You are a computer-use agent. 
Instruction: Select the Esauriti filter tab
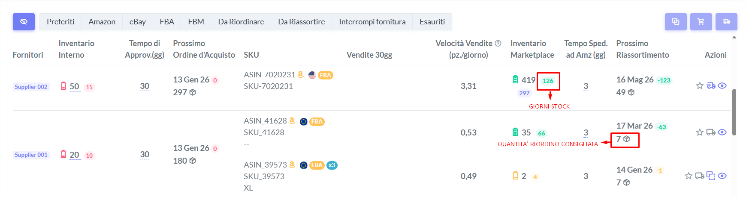tap(432, 22)
